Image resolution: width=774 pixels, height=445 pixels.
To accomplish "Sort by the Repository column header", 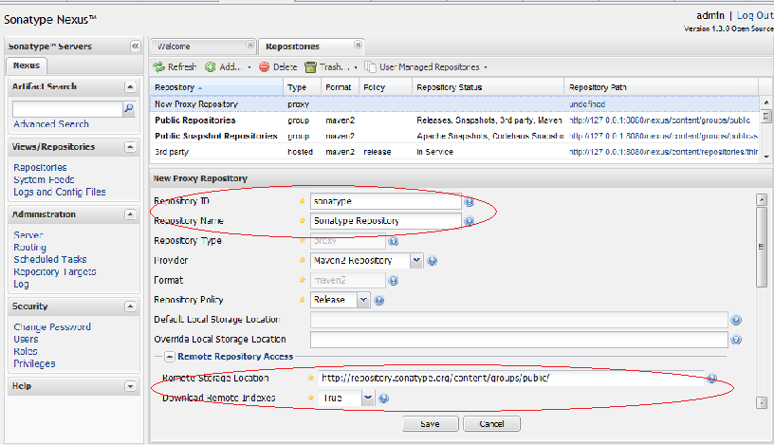I will coord(216,87).
